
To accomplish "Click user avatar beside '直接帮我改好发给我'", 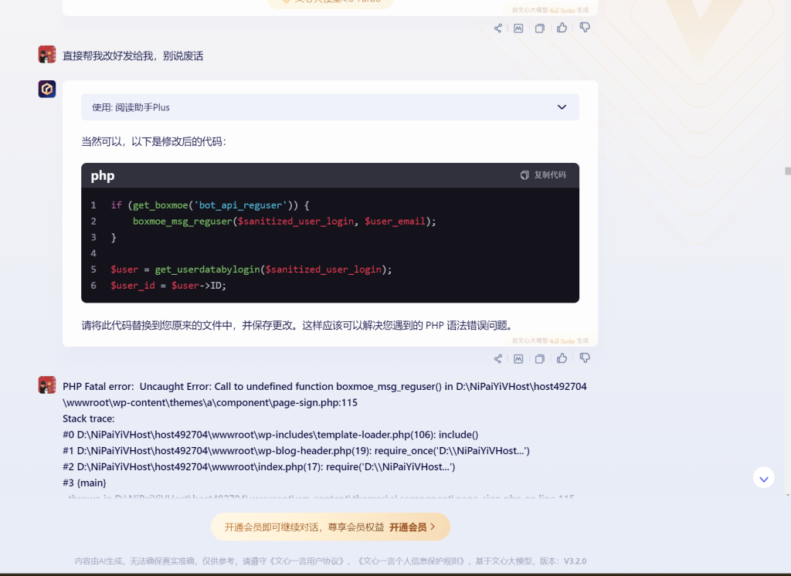I will point(47,54).
